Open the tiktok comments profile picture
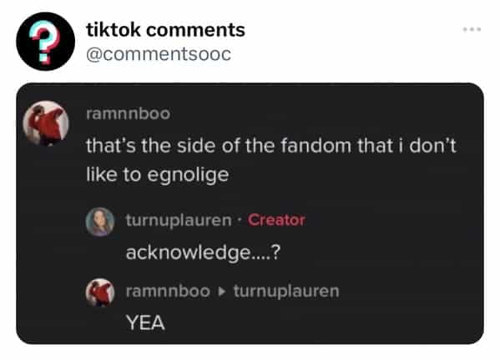 click(x=46, y=42)
